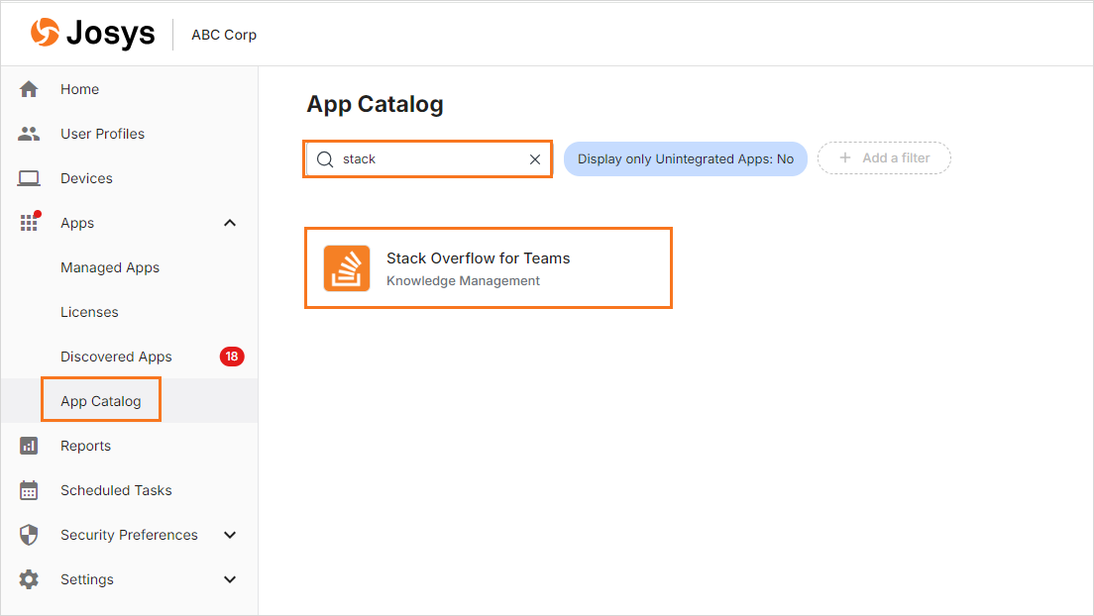Click the Security Preferences shield icon
This screenshot has width=1094, height=616.
pos(29,535)
